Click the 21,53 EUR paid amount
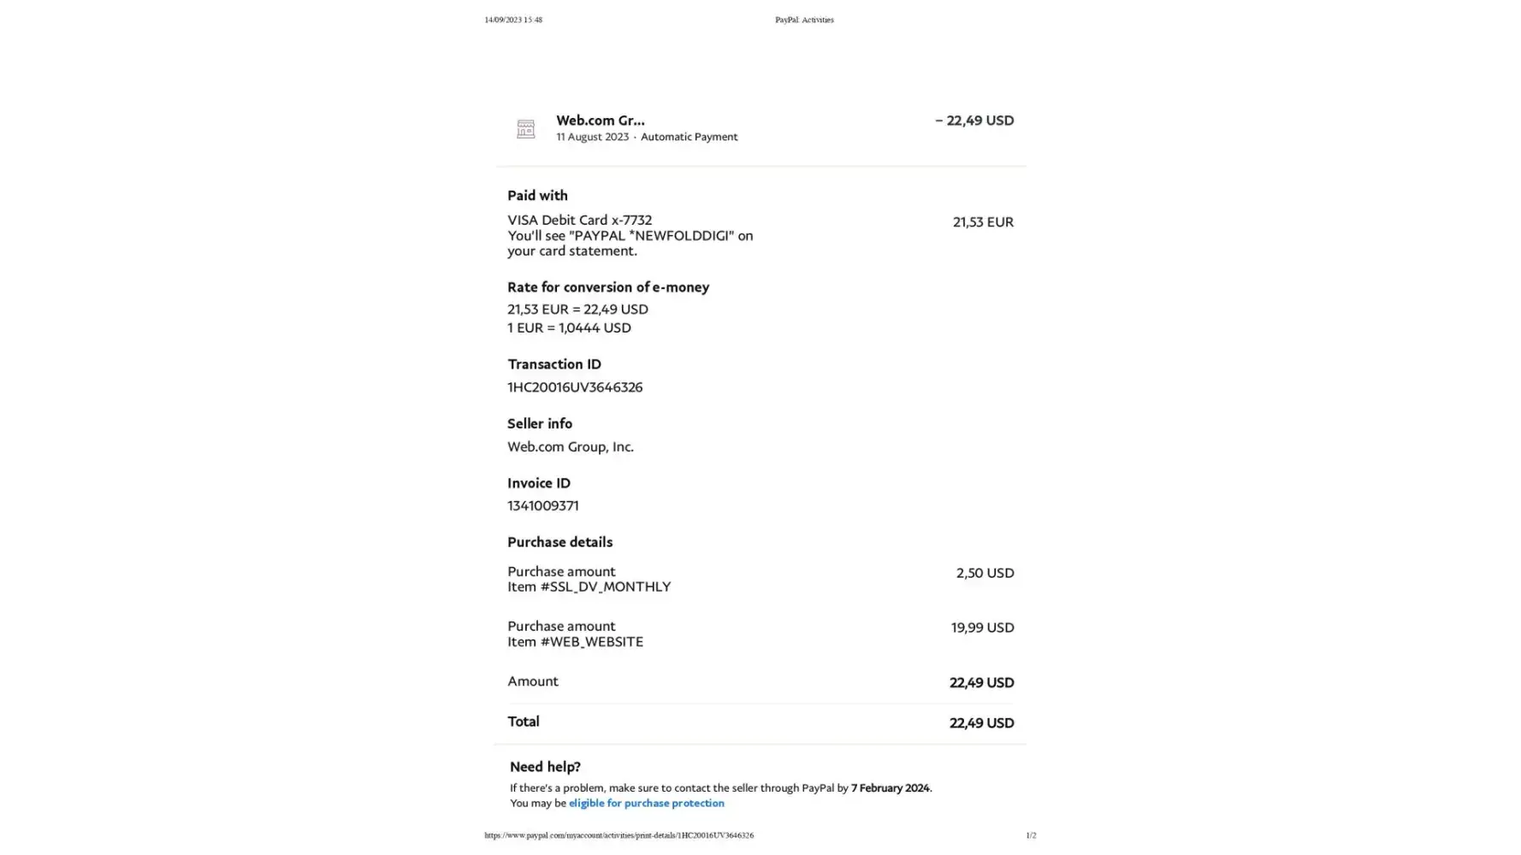The image size is (1521, 855). pyautogui.click(x=982, y=222)
